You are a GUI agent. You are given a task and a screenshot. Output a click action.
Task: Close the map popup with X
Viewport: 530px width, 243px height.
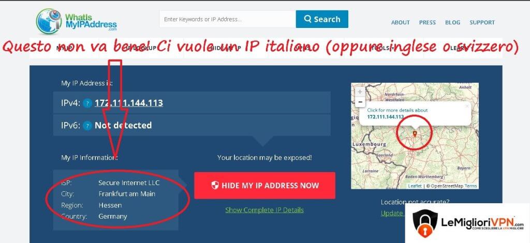[x=467, y=106]
